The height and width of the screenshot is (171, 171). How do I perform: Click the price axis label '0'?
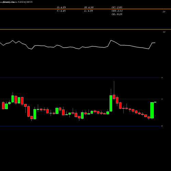[162, 126]
